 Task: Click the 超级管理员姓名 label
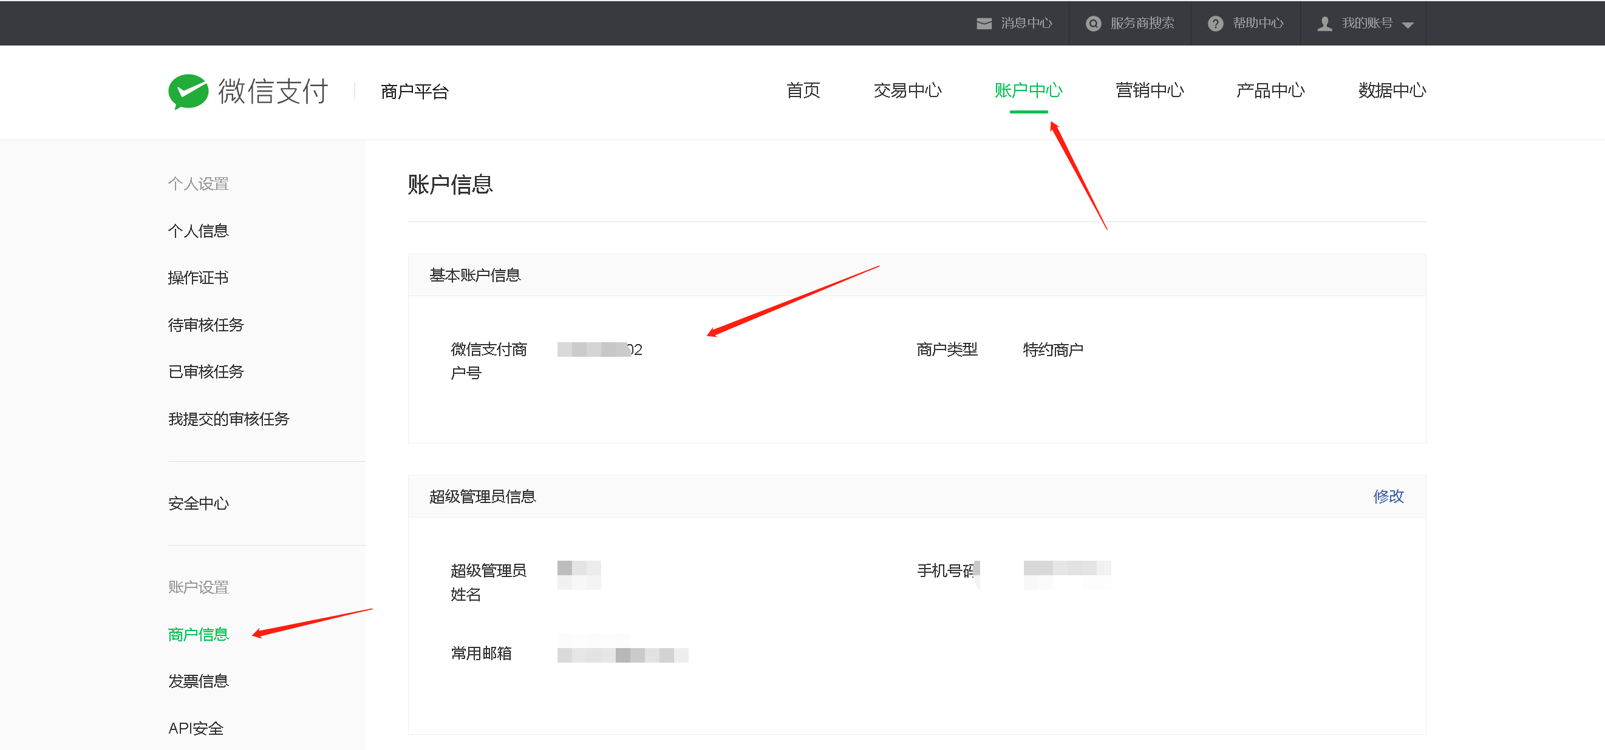click(488, 582)
